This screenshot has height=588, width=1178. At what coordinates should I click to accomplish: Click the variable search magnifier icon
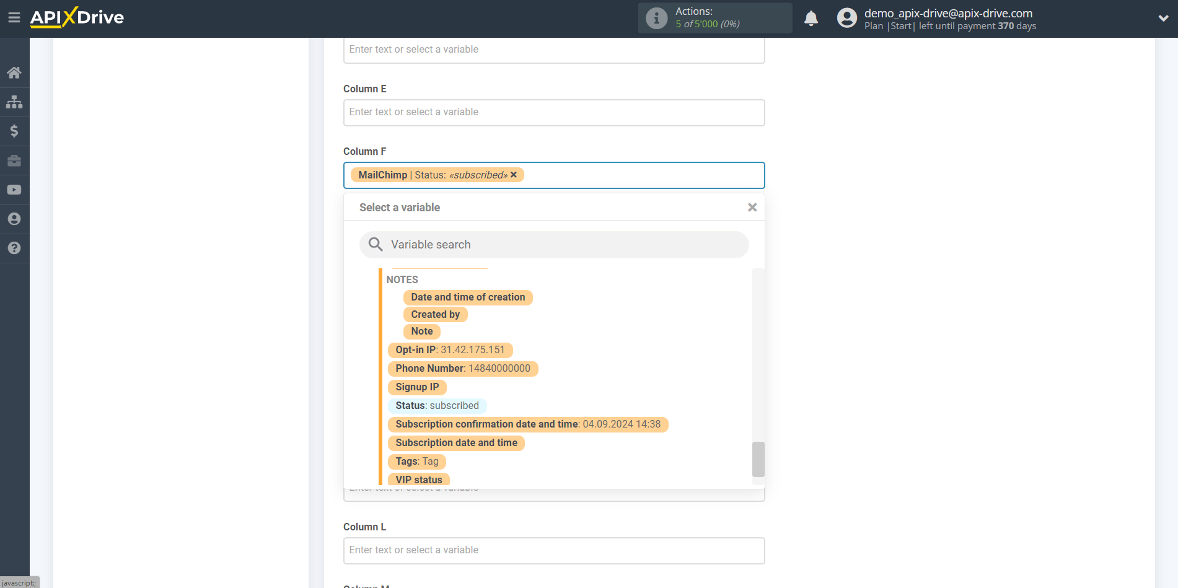[x=376, y=244]
